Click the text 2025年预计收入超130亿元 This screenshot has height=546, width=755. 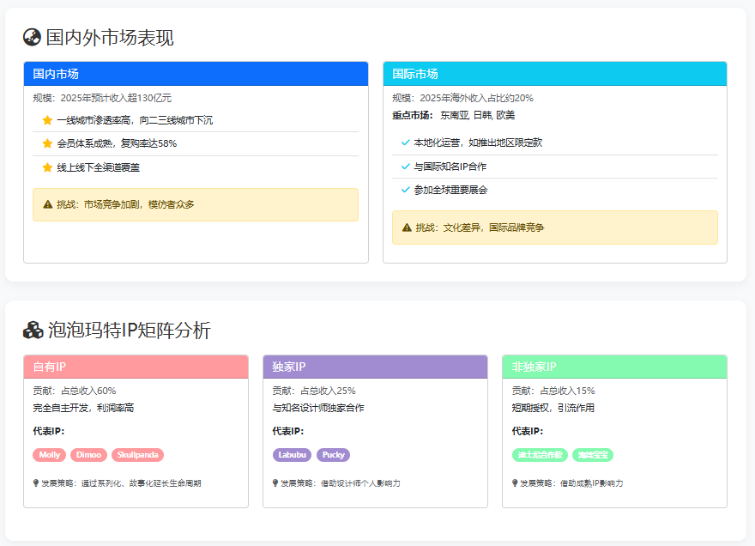click(x=116, y=98)
